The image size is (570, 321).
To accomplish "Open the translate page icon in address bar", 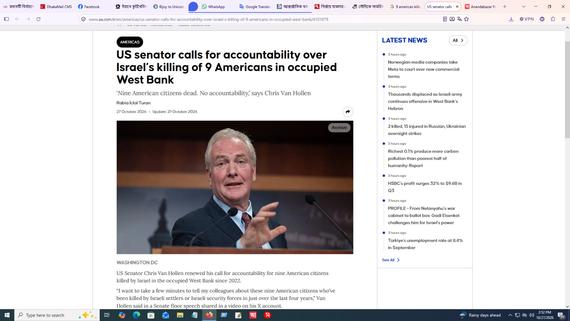I will coord(460,19).
